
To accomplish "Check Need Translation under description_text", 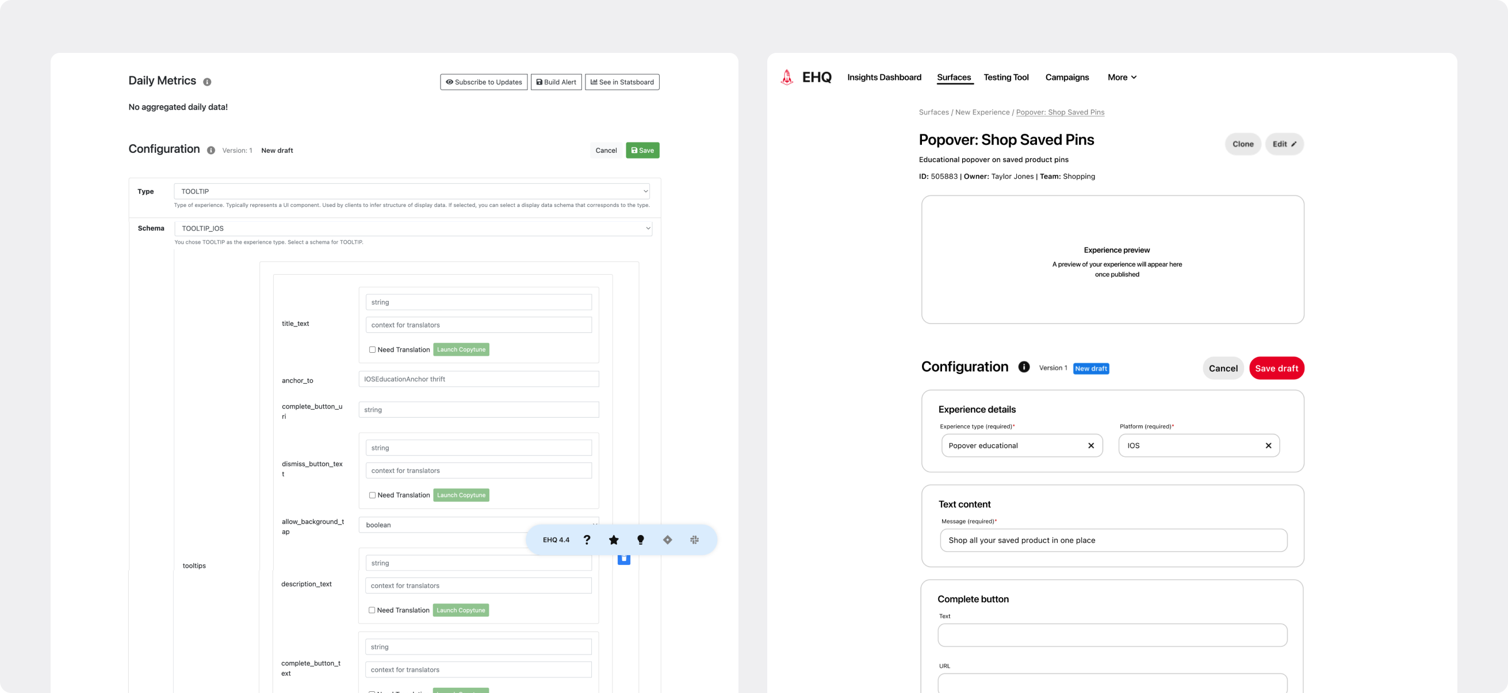I will click(x=372, y=610).
